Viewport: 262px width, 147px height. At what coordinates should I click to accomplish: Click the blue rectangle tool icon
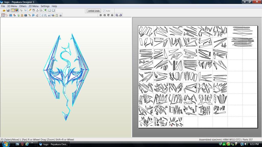point(10,15)
